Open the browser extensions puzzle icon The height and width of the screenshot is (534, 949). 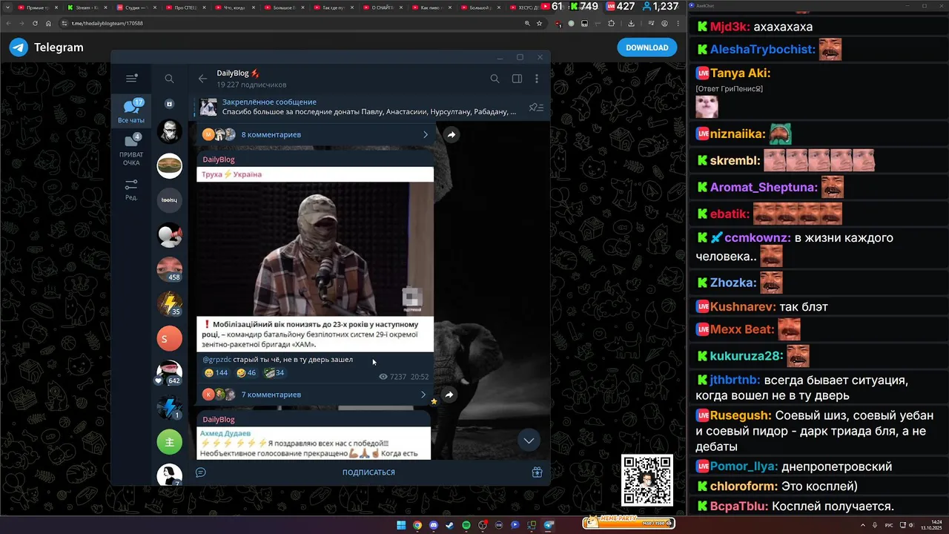tap(612, 23)
